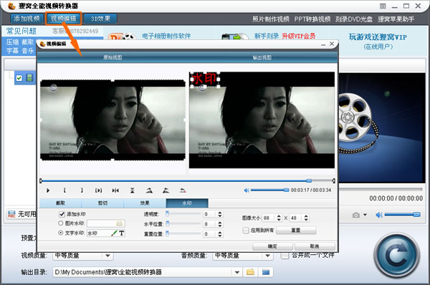The height and width of the screenshot is (285, 430).
Task: Click the dialog's video seek bar
Action: 187,180
